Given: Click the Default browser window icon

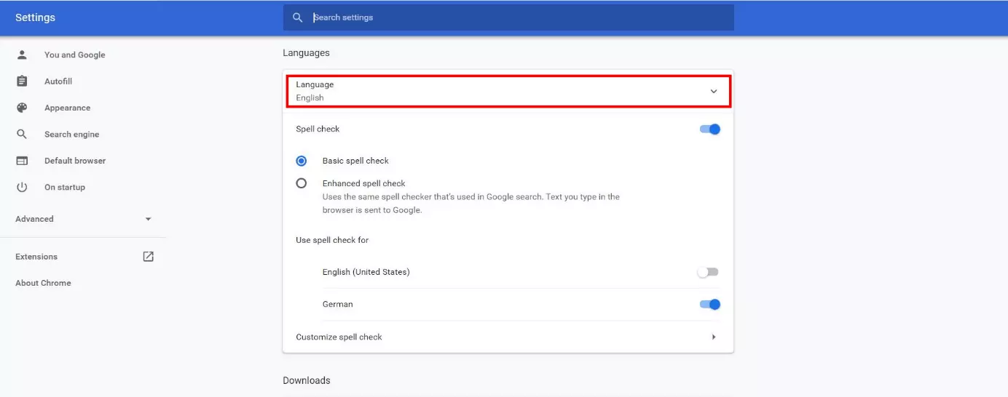Looking at the screenshot, I should click(x=22, y=161).
